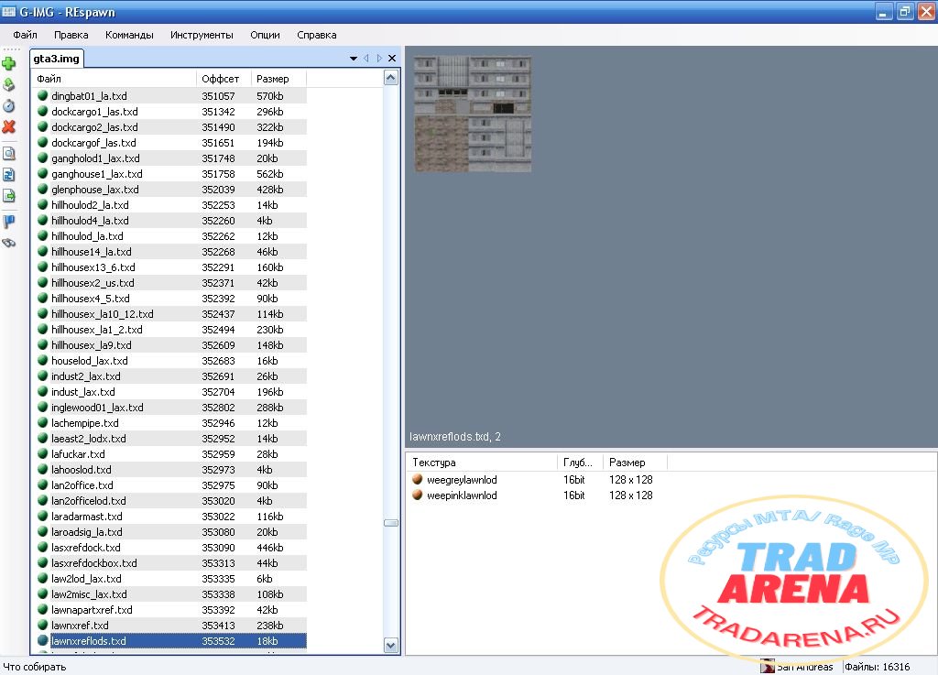Select weepinklawnlod texture entry
The image size is (938, 675).
pos(462,495)
